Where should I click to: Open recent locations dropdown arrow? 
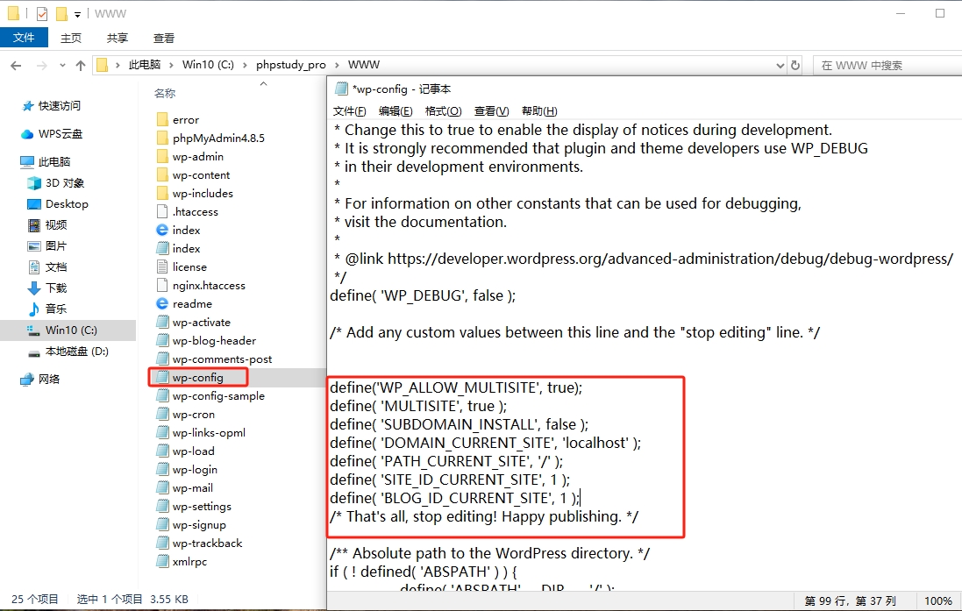tap(62, 65)
